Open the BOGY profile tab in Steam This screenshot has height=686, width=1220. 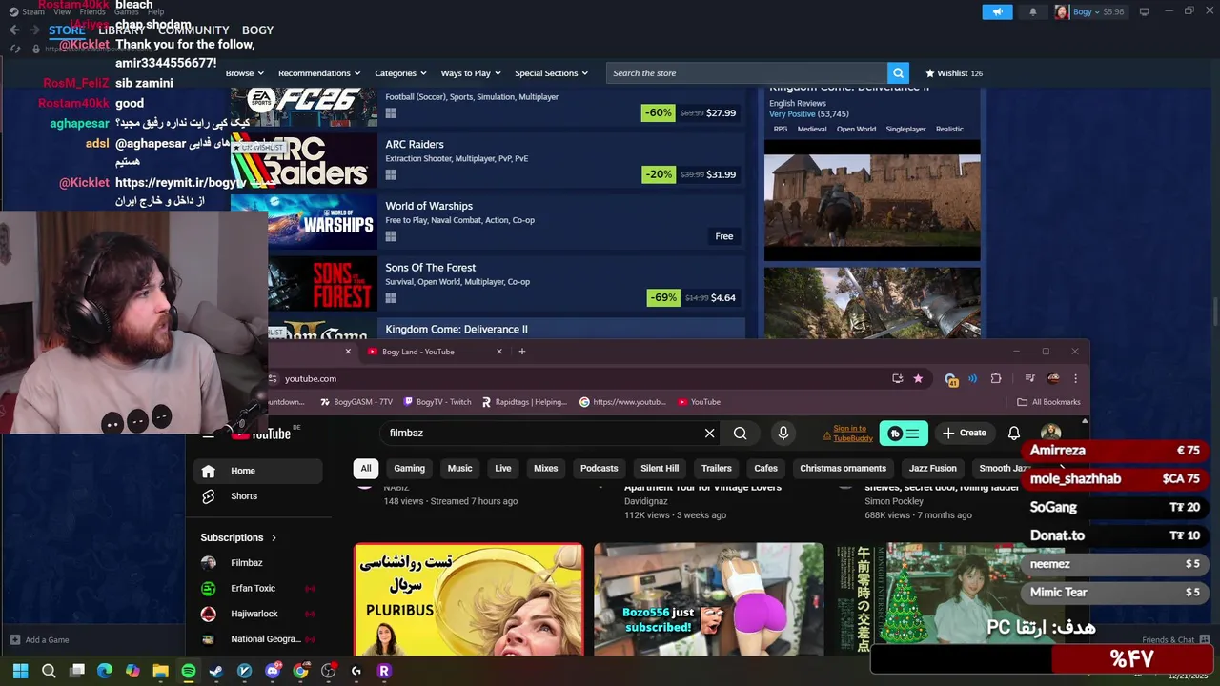[257, 30]
